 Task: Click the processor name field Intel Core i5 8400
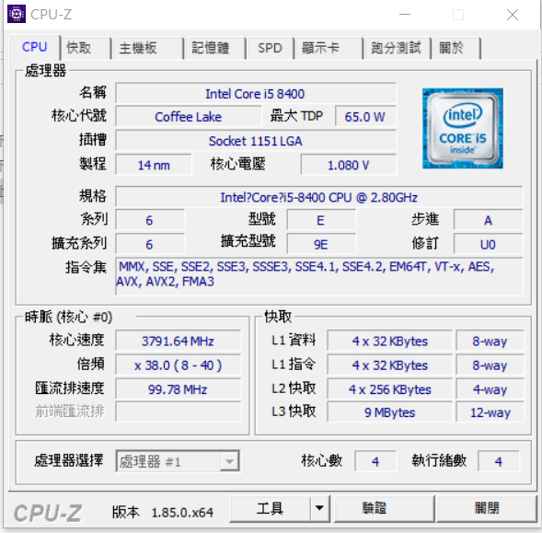[x=256, y=93]
